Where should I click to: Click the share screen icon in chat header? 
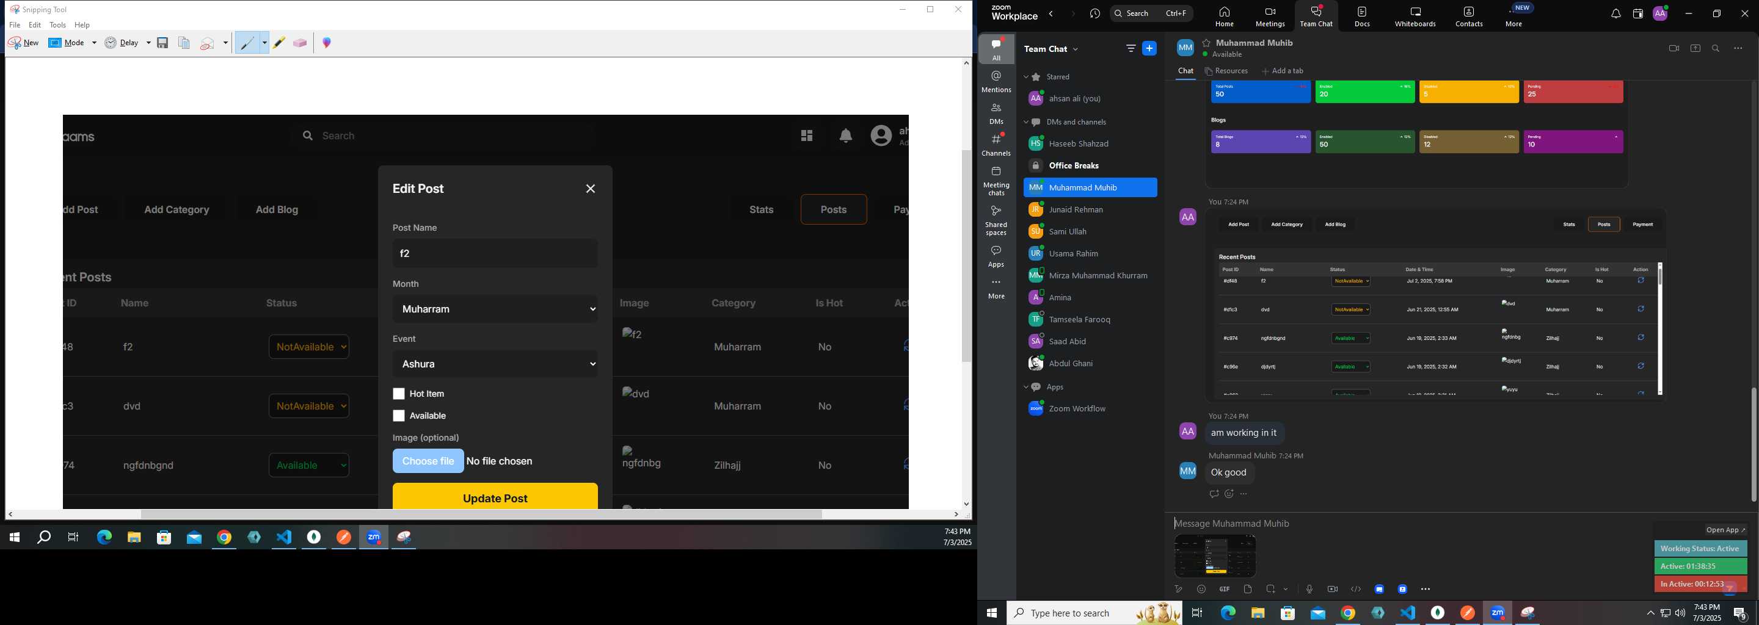[1695, 48]
